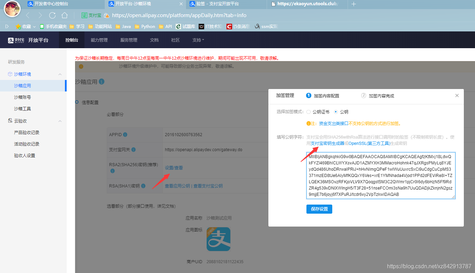475x273 pixels.
Task: Click the 商户UID value 2088102181122435
Action: (225, 261)
